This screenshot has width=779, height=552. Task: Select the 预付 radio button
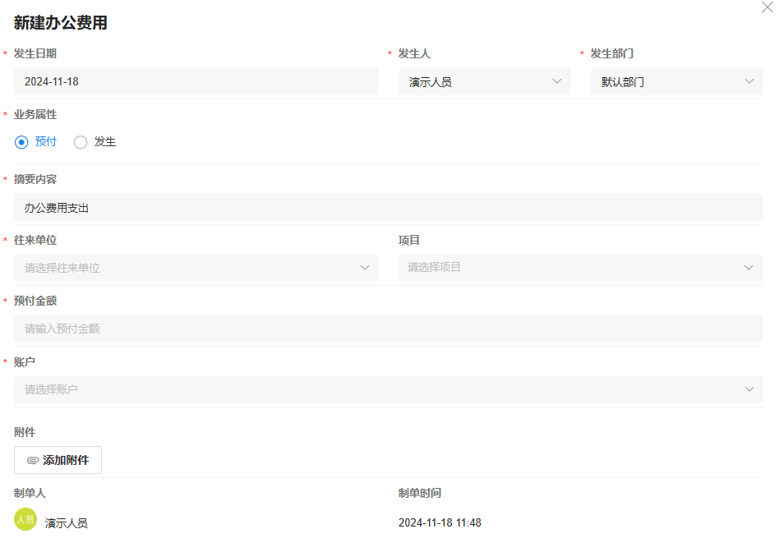tap(21, 142)
